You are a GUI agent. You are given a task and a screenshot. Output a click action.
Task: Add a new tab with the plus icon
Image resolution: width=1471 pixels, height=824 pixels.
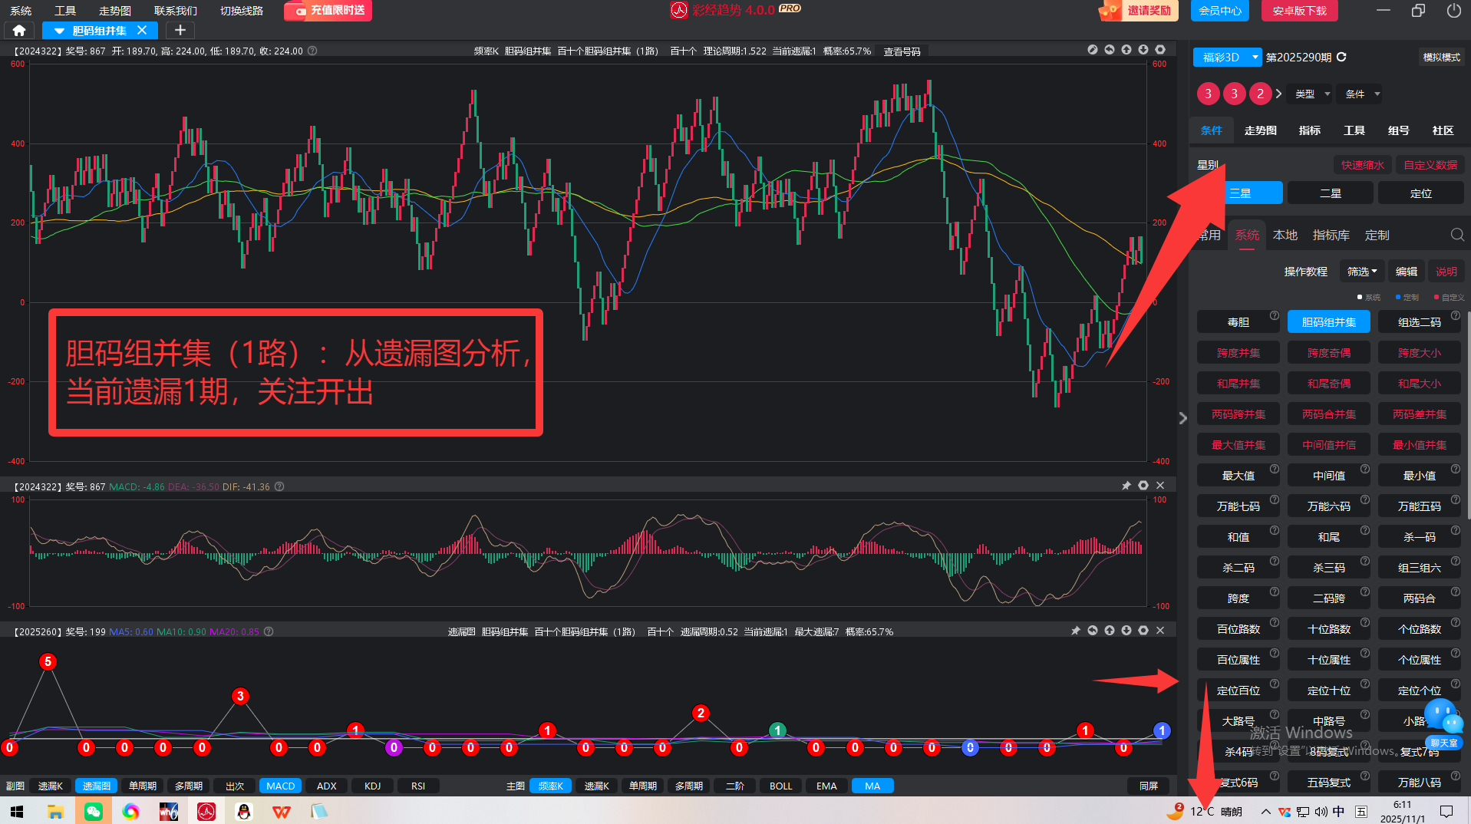(x=180, y=31)
